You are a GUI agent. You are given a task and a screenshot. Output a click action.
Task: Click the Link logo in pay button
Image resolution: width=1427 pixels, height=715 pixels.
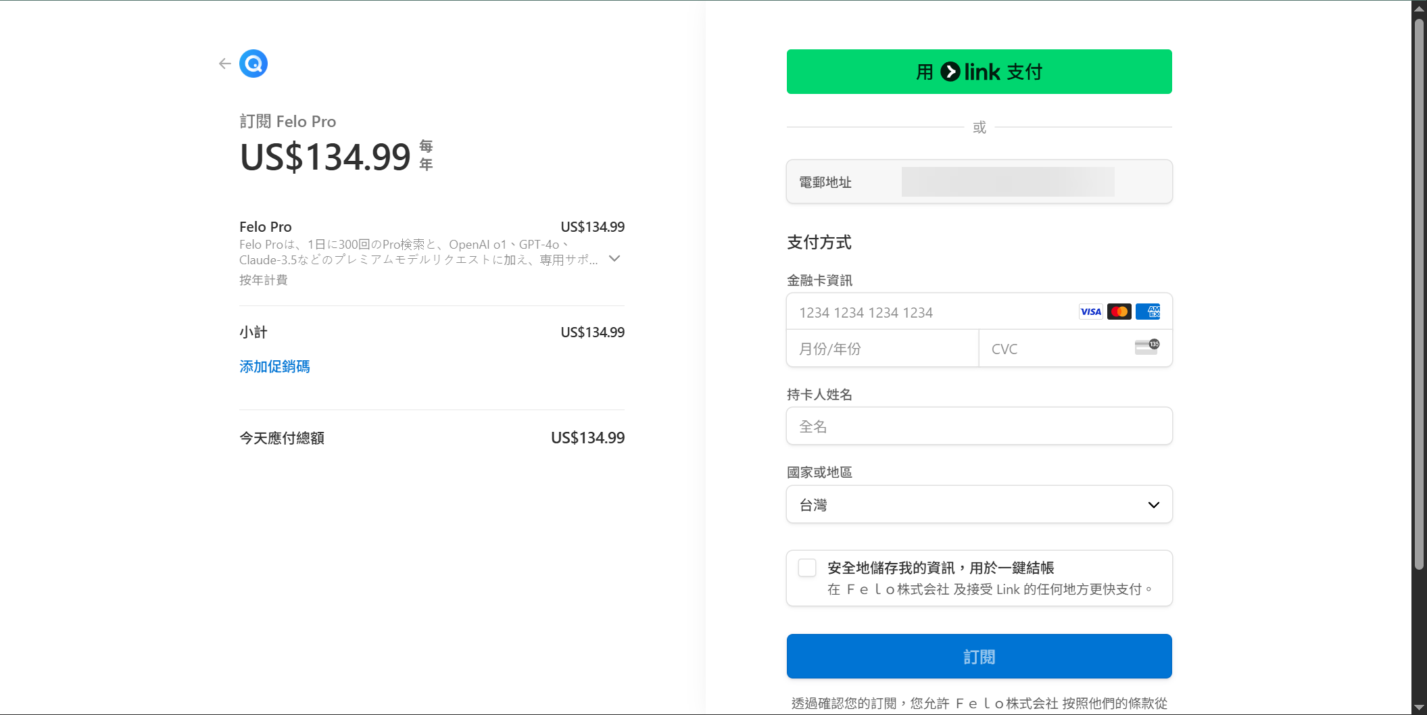click(970, 72)
